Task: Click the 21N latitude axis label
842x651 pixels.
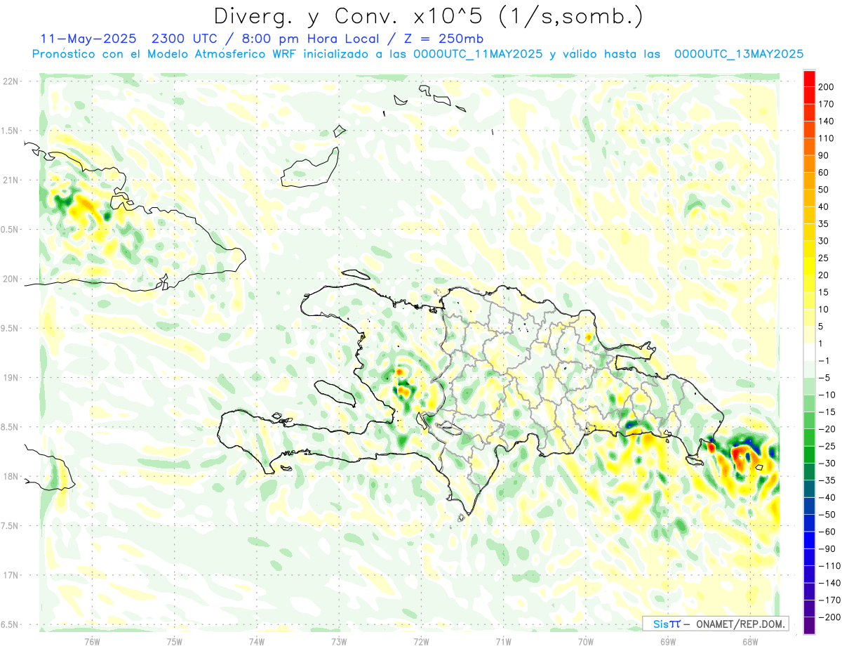Action: click(10, 180)
